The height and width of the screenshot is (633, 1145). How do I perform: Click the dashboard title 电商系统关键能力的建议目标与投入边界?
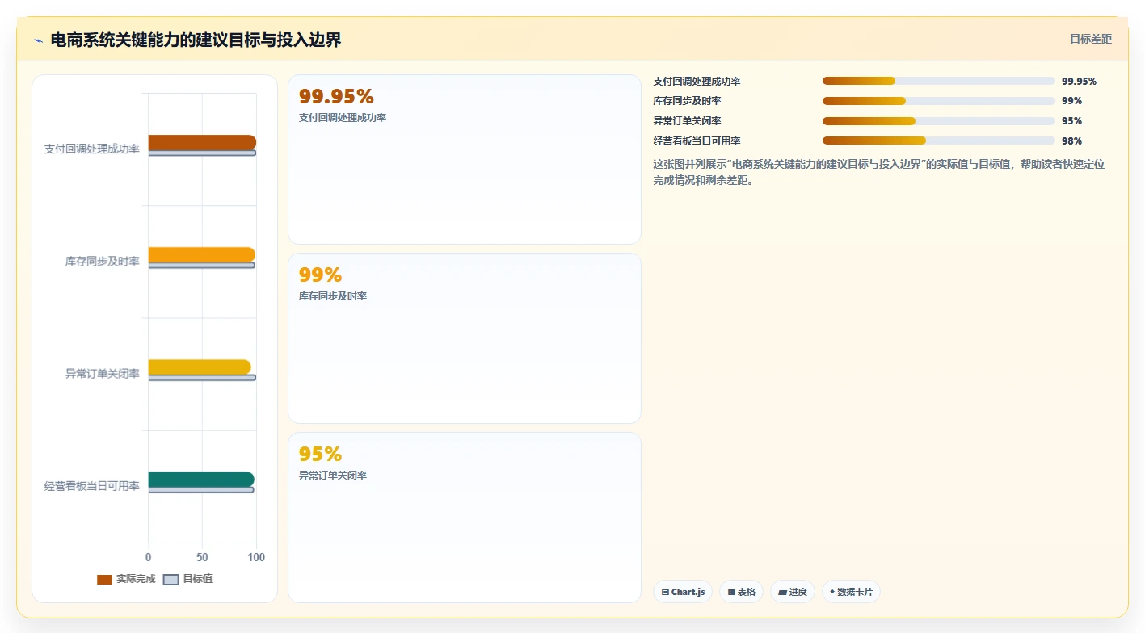pos(196,40)
